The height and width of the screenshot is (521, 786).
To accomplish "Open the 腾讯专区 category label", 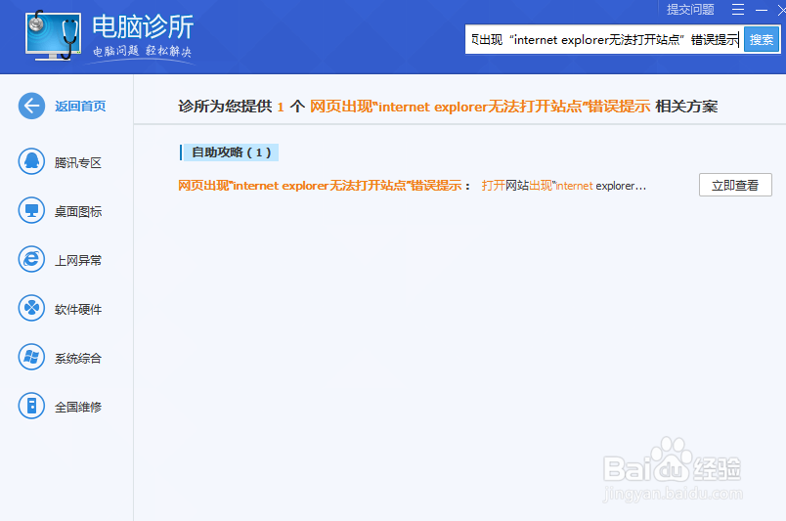I will tap(78, 162).
